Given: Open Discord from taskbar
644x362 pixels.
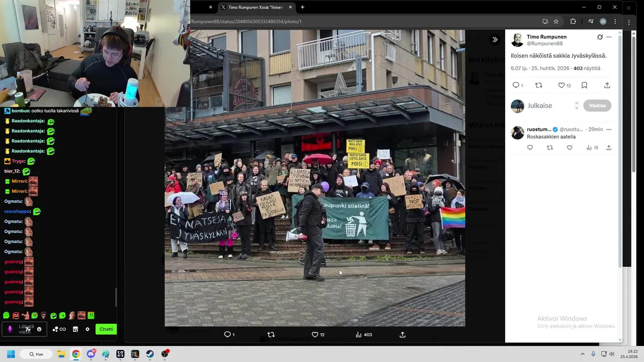Looking at the screenshot, I should pyautogui.click(x=91, y=354).
